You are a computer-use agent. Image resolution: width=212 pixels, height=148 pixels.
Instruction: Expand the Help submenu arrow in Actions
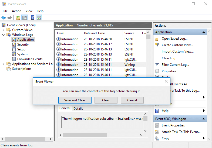(204, 111)
